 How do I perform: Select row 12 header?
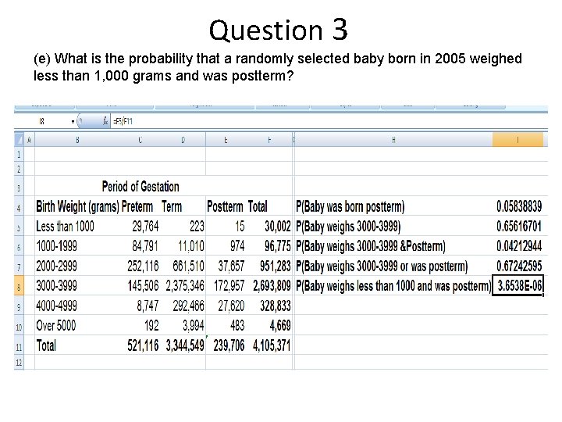coord(19,363)
